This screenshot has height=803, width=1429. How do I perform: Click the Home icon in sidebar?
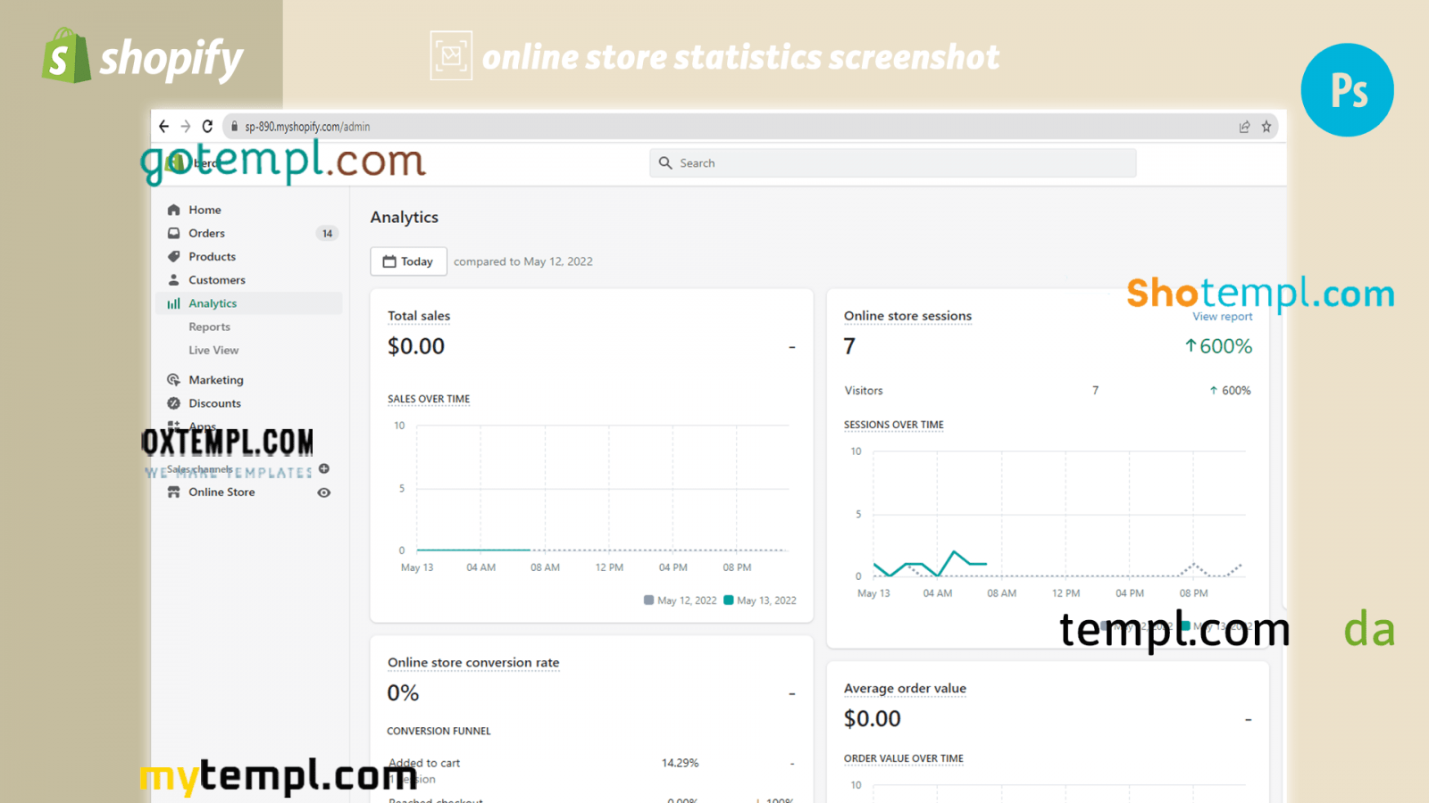(174, 210)
